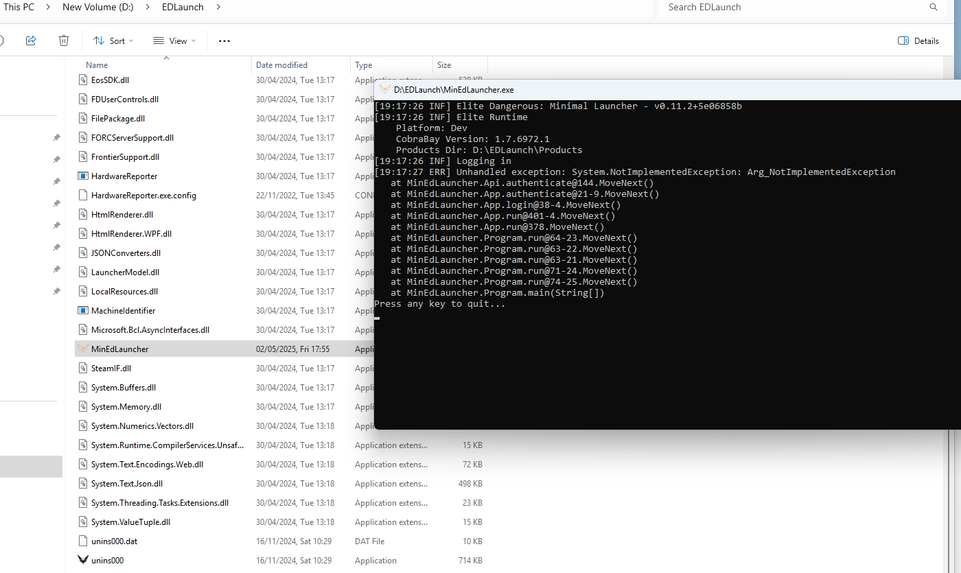This screenshot has width=961, height=573.
Task: Expand chevron after EDLaunch breadcrumb
Action: pyautogui.click(x=218, y=7)
